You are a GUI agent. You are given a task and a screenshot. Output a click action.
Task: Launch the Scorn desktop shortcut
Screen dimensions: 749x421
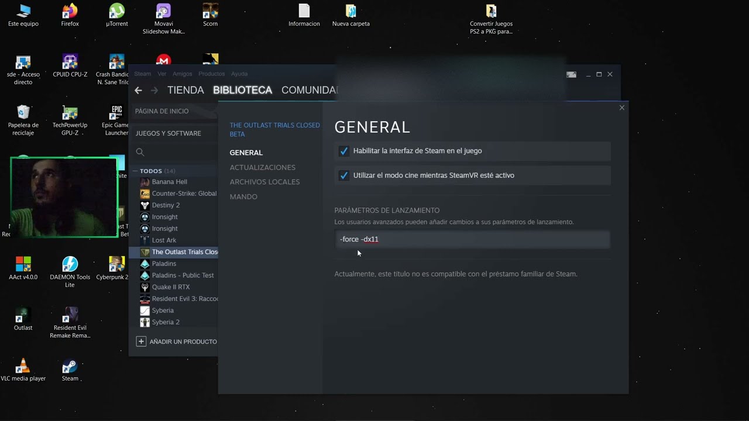click(210, 15)
